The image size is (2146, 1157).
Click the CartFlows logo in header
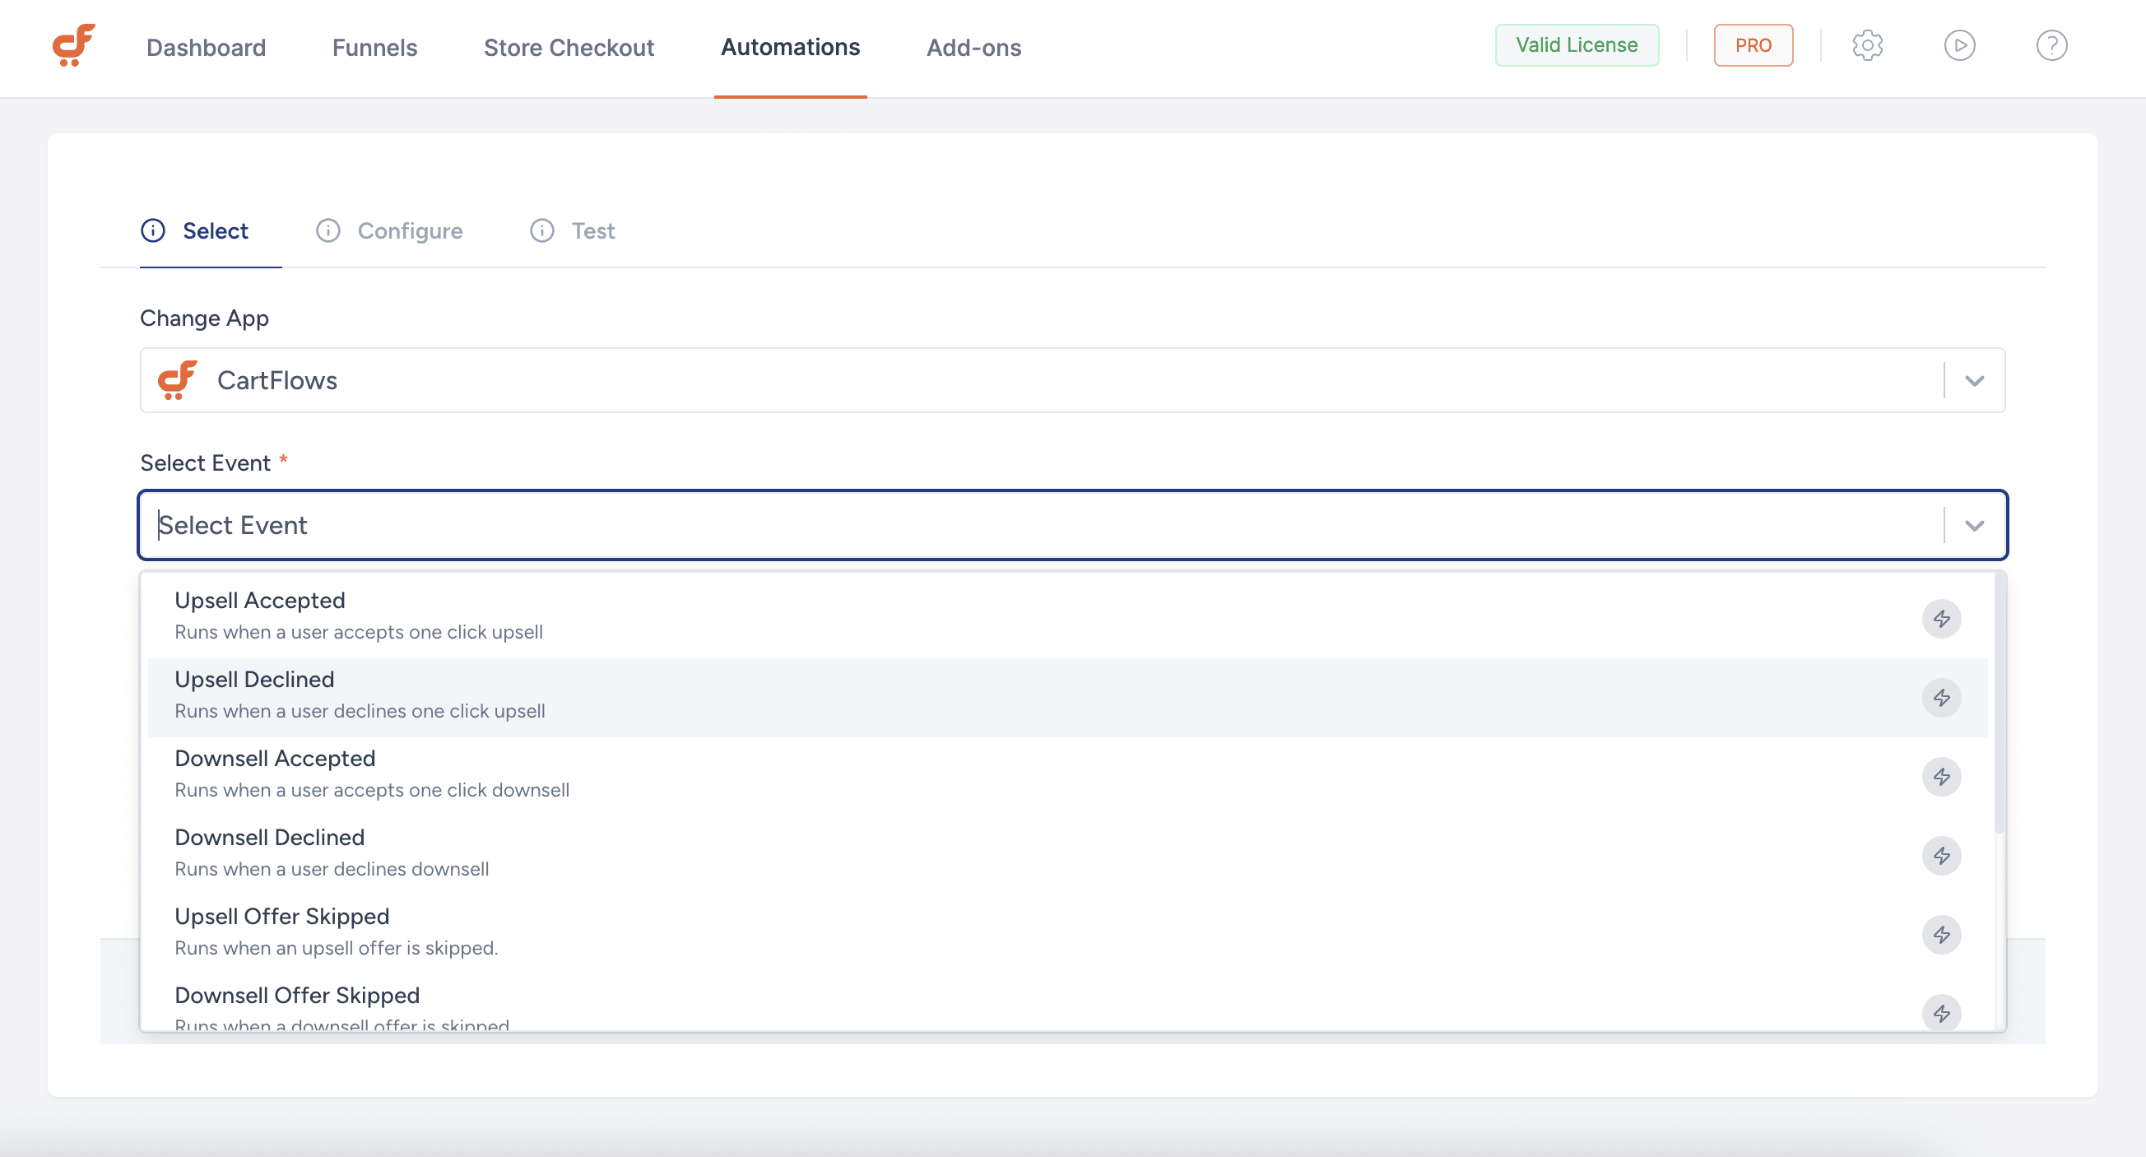[x=73, y=45]
